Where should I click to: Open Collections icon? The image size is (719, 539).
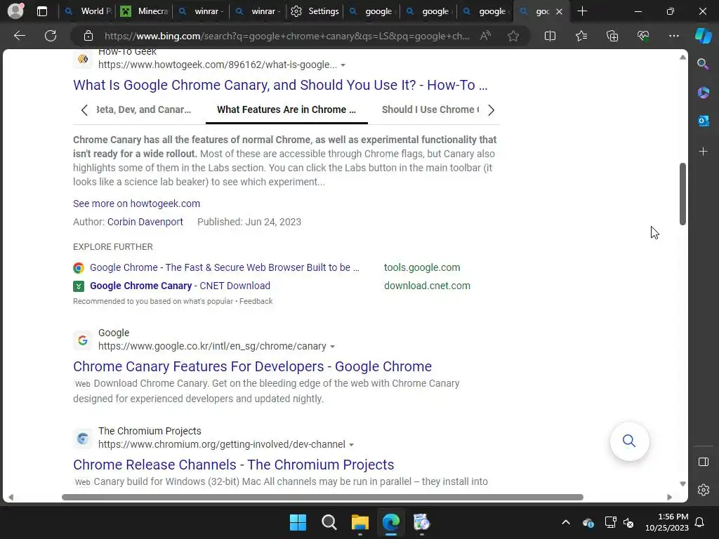[612, 36]
